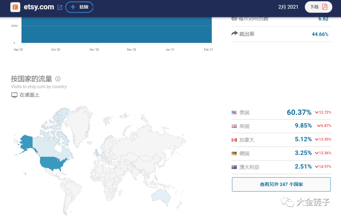
Task: Click the Feb '21 axis label
Action: (208, 50)
